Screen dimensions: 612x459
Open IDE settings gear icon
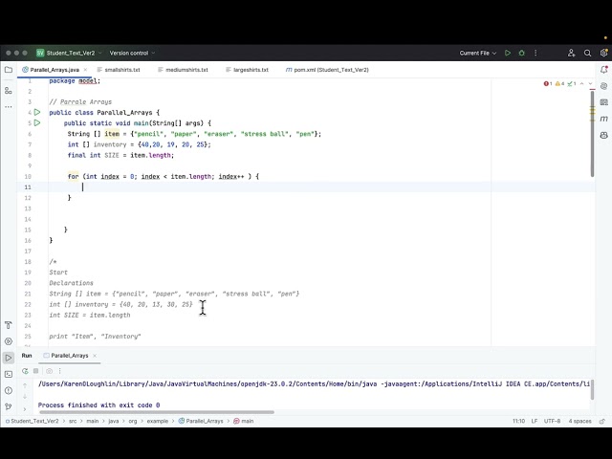click(603, 54)
